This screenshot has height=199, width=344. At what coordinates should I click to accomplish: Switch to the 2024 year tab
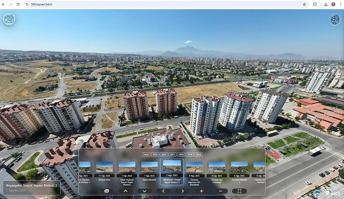pos(163,154)
